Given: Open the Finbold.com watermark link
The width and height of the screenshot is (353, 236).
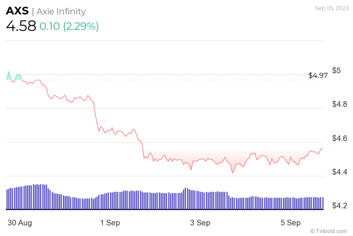Looking at the screenshot, I should (x=329, y=231).
